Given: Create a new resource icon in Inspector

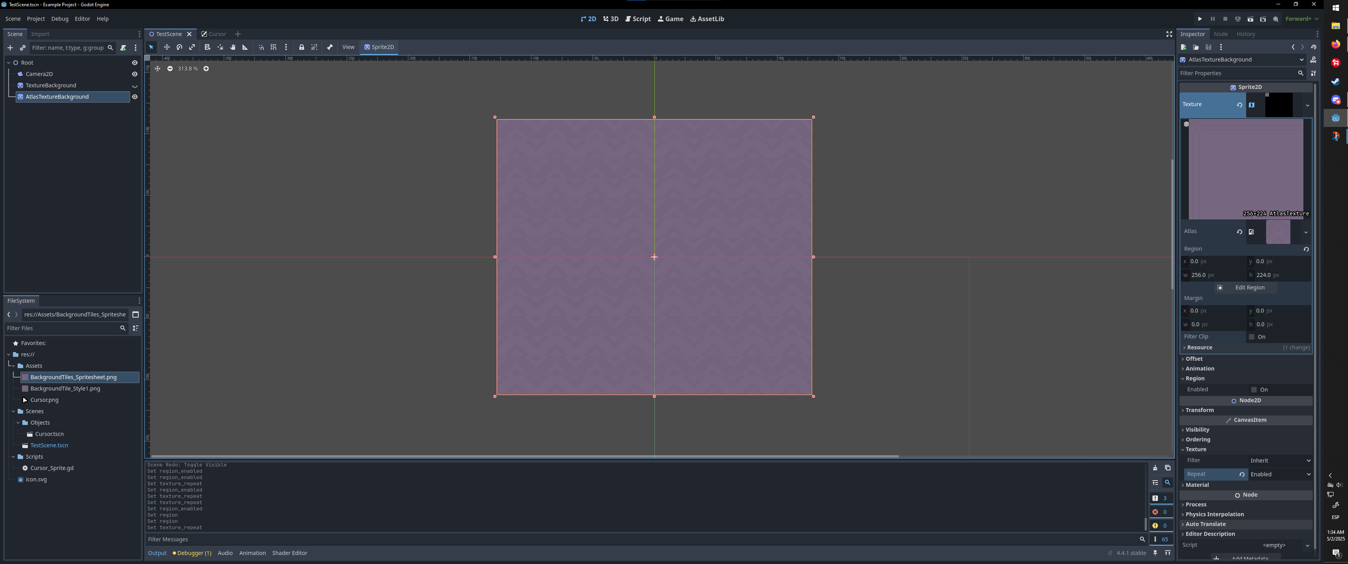Looking at the screenshot, I should coord(1184,47).
